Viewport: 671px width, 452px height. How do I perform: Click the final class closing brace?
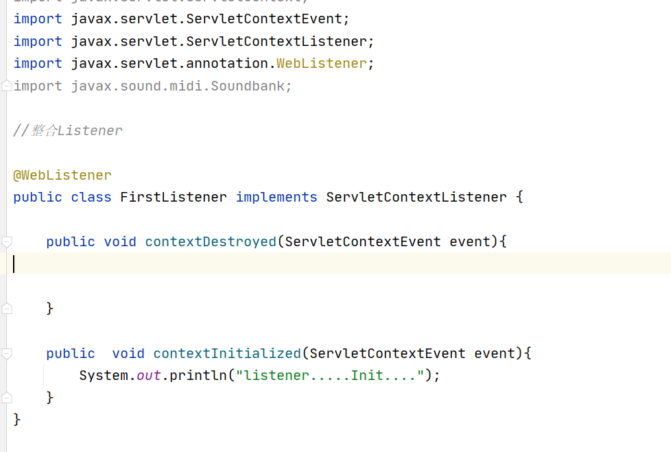(16, 420)
